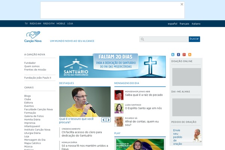The image size is (225, 150).
Task: Switch language to español
Action: pyautogui.click(x=172, y=24)
